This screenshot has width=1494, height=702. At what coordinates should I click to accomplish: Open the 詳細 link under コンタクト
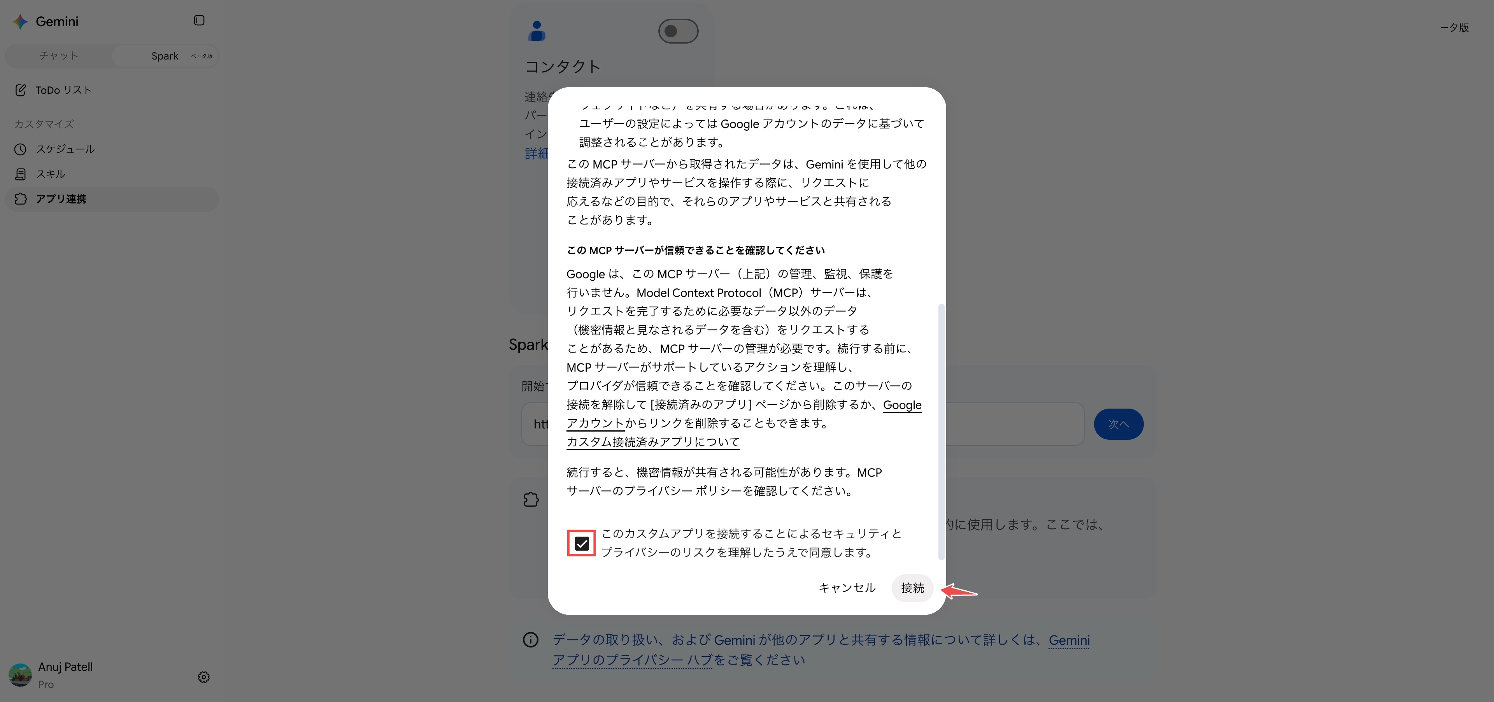(x=536, y=154)
